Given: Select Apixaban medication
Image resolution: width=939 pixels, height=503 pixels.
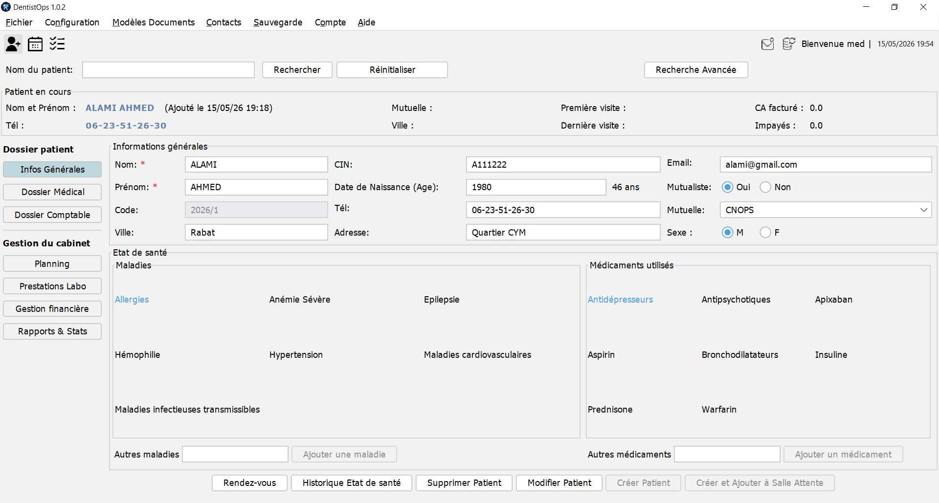Looking at the screenshot, I should coord(834,300).
